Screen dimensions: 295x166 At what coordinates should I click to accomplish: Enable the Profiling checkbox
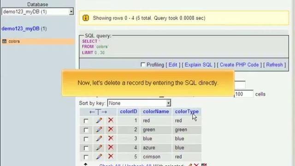(143, 65)
